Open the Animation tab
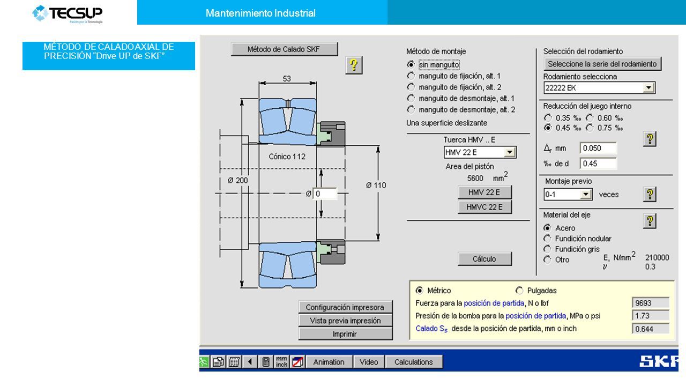The height and width of the screenshot is (386, 686). [329, 362]
